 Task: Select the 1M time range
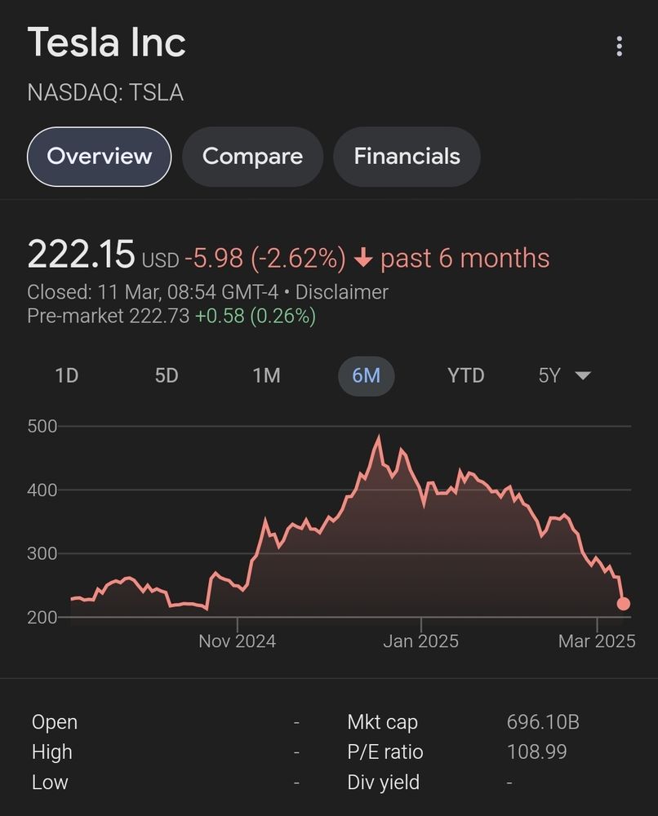(266, 375)
